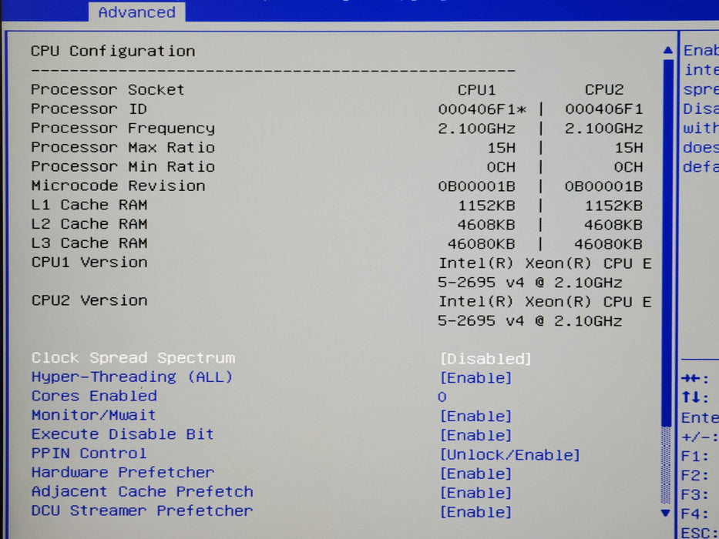The height and width of the screenshot is (539, 719).
Task: Click the solid blue scrollbar thumb
Action: pyautogui.click(x=668, y=243)
